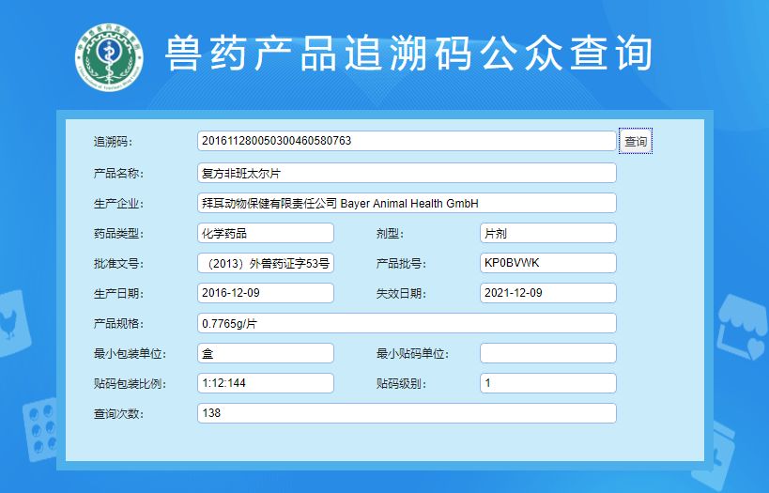This screenshot has height=493, width=769.
Task: Select the 查询次数 field showing 138
Action: click(x=407, y=413)
